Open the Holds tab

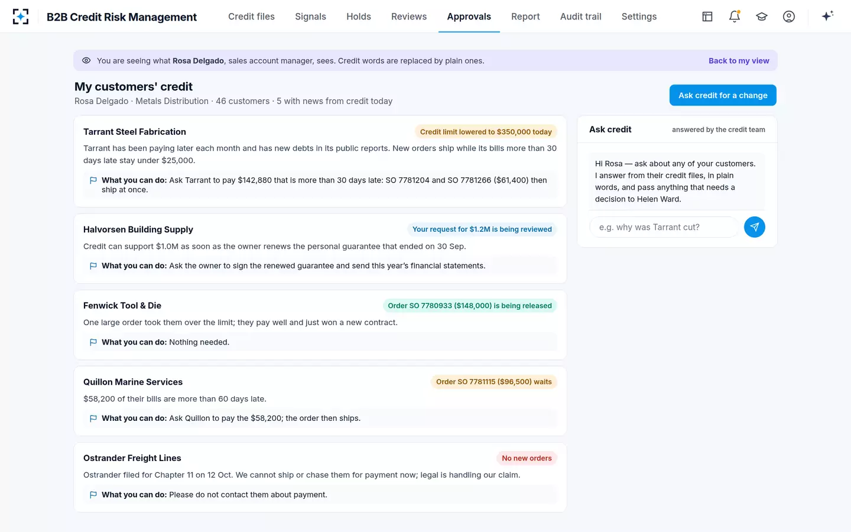coord(359,17)
